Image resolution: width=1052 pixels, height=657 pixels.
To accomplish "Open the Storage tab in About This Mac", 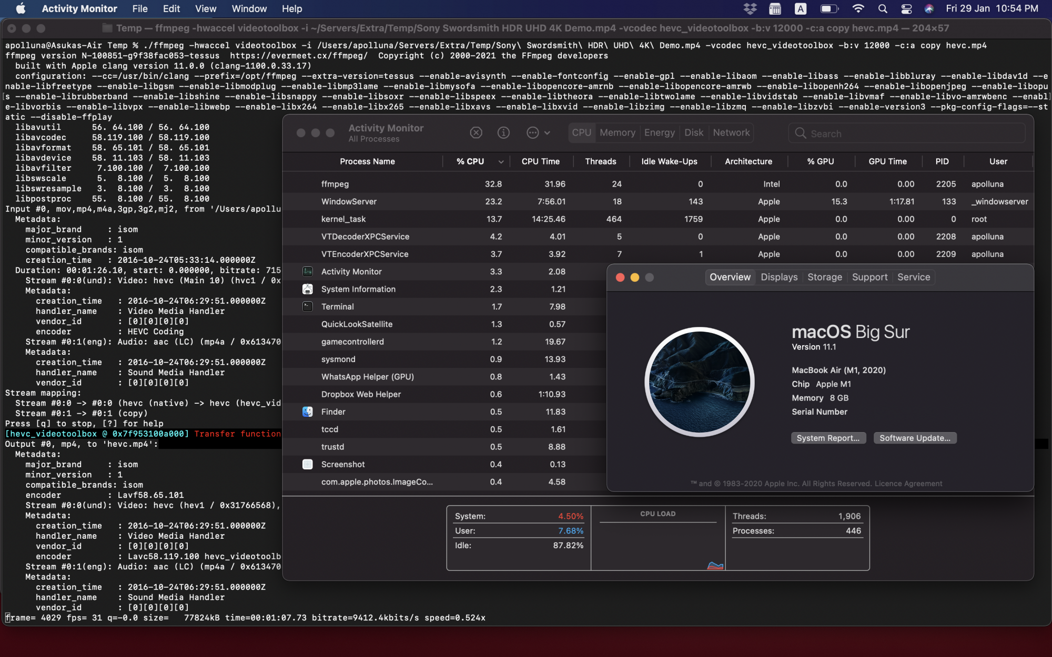I will (x=825, y=277).
